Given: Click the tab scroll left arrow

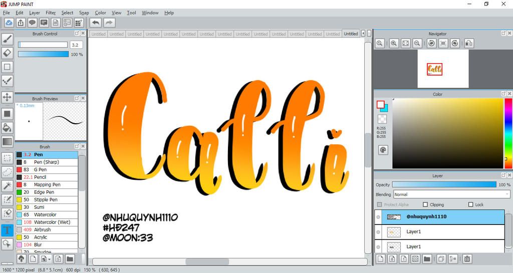Looking at the screenshot, I should click(x=363, y=34).
